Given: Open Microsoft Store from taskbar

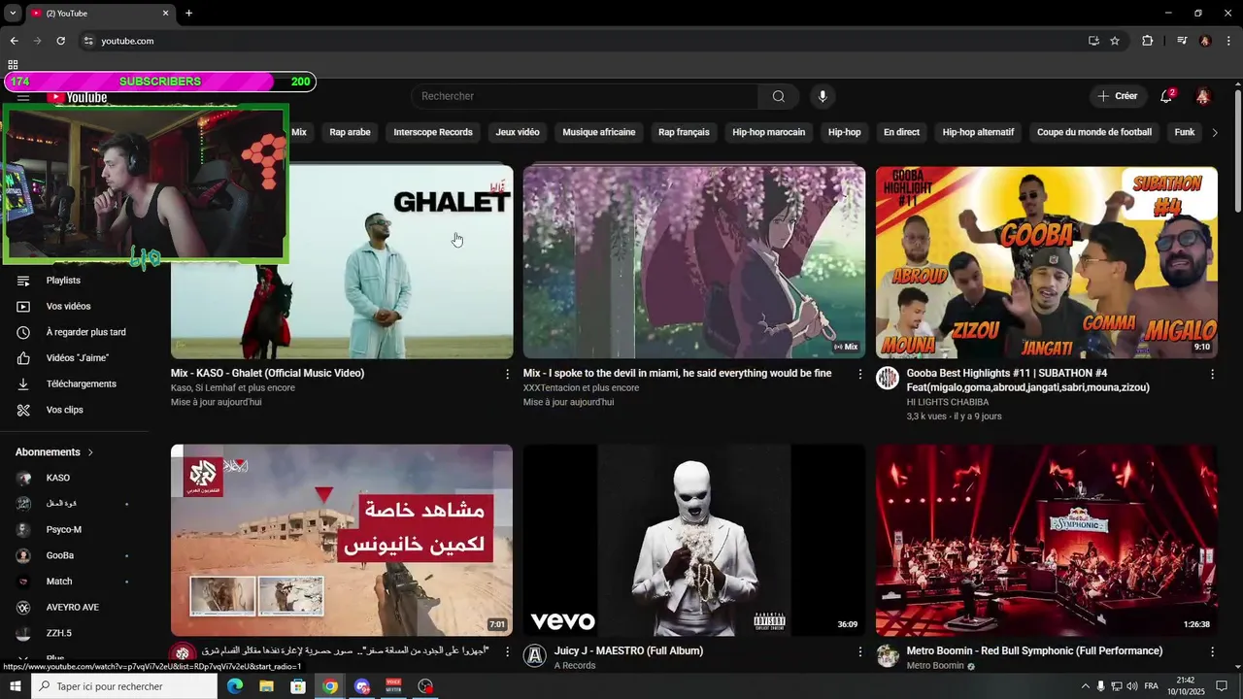Looking at the screenshot, I should tap(298, 686).
